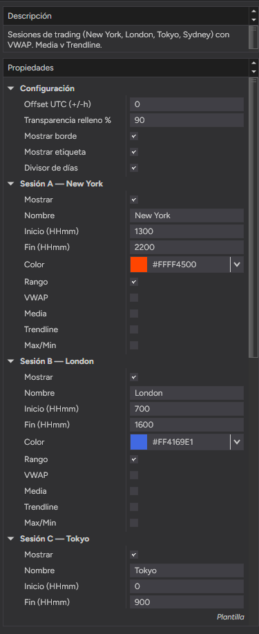259x634 pixels.
Task: Uncheck Mostrar borde checkbox
Action: [134, 136]
